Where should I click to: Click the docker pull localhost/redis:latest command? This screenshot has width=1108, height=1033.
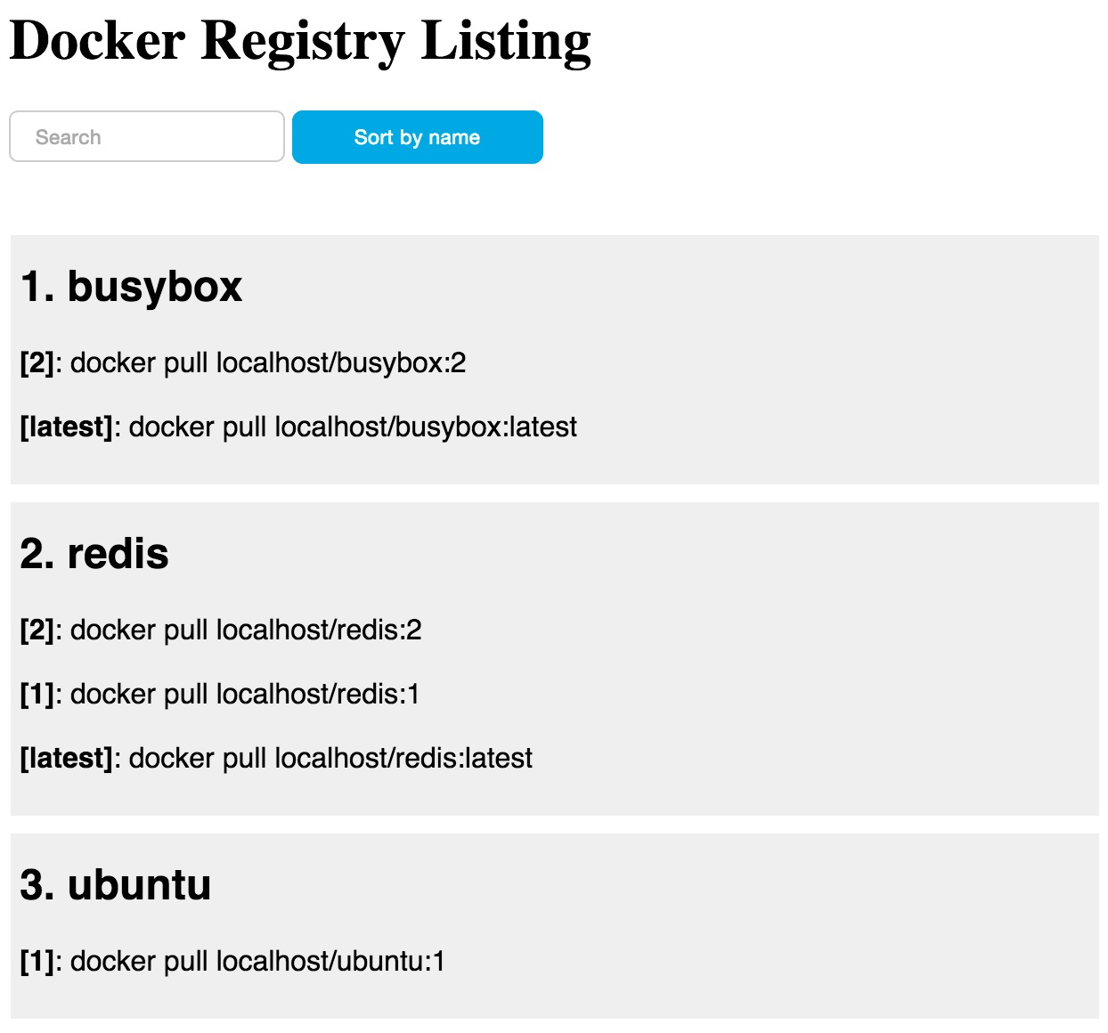(330, 759)
